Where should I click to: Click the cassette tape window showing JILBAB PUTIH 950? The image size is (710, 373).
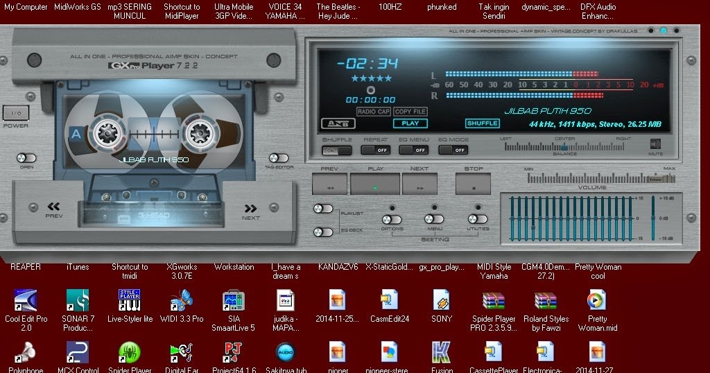point(154,132)
